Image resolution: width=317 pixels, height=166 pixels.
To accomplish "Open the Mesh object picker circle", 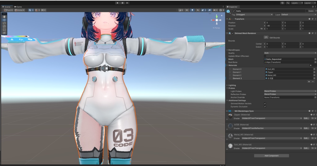I will (x=315, y=59).
